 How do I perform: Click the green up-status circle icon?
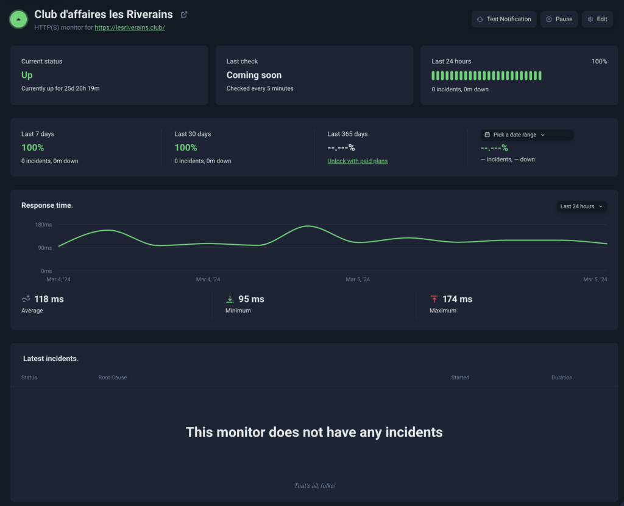coord(19,19)
